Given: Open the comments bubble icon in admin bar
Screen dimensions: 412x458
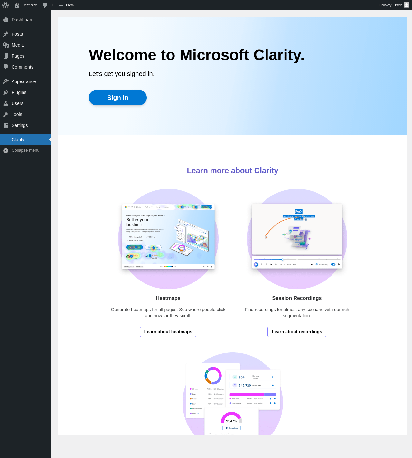Looking at the screenshot, I should [45, 5].
